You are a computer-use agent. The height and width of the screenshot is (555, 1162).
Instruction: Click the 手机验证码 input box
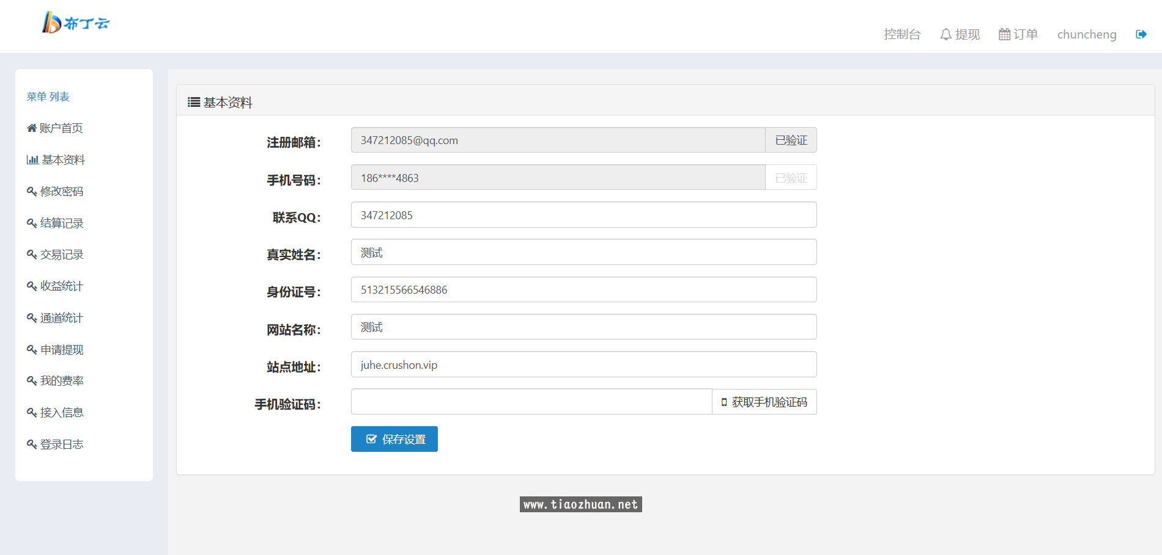coord(531,402)
